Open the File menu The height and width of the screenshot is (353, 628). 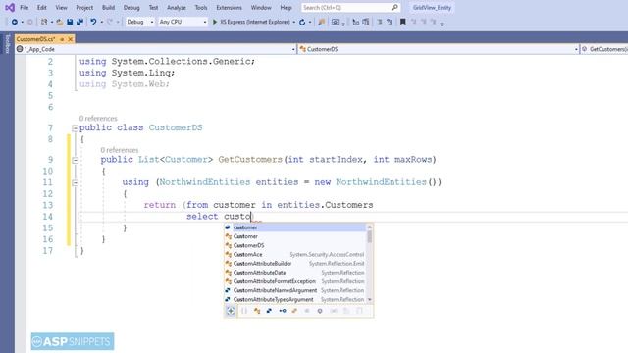[x=24, y=8]
